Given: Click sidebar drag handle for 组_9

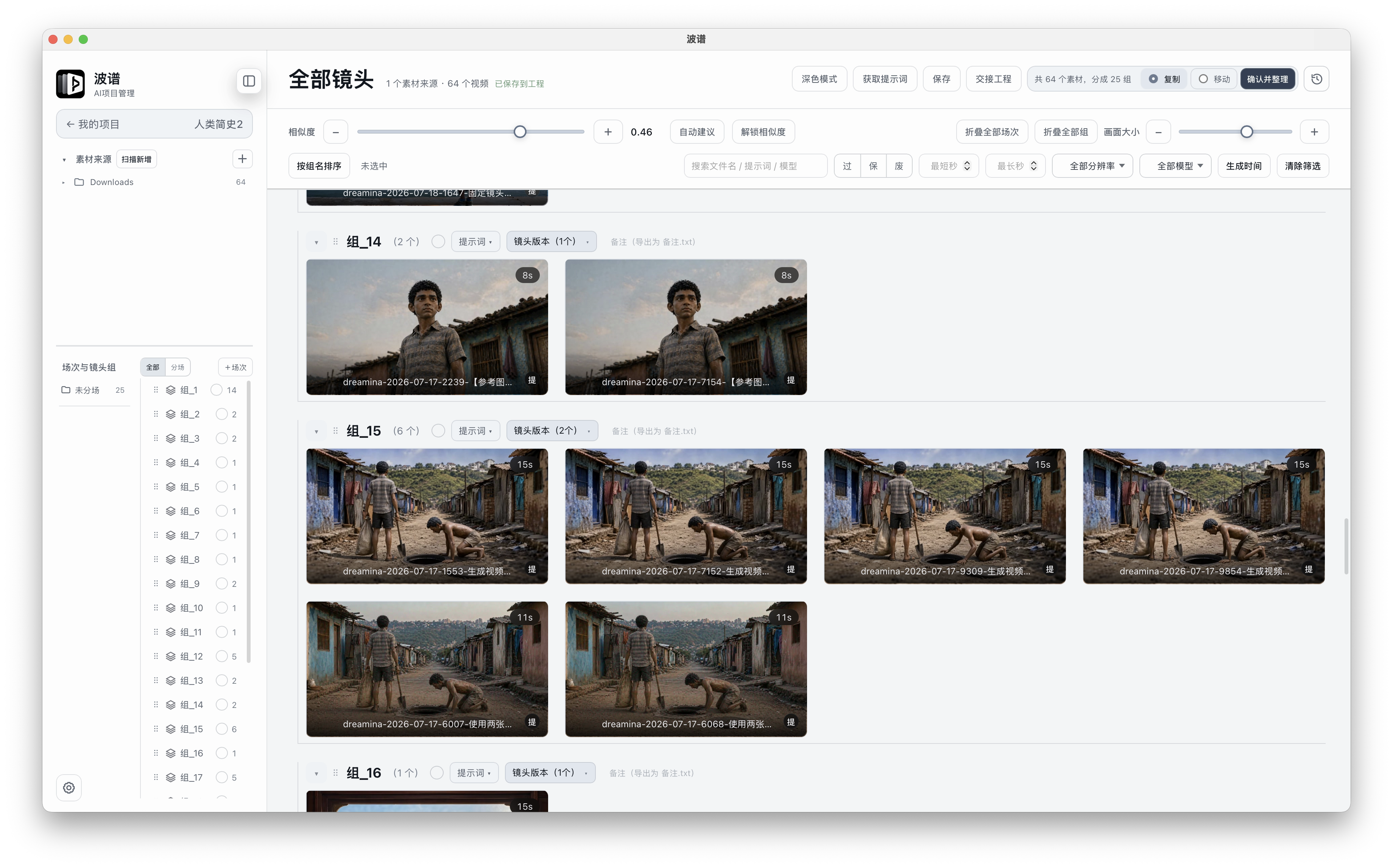Looking at the screenshot, I should pos(156,584).
